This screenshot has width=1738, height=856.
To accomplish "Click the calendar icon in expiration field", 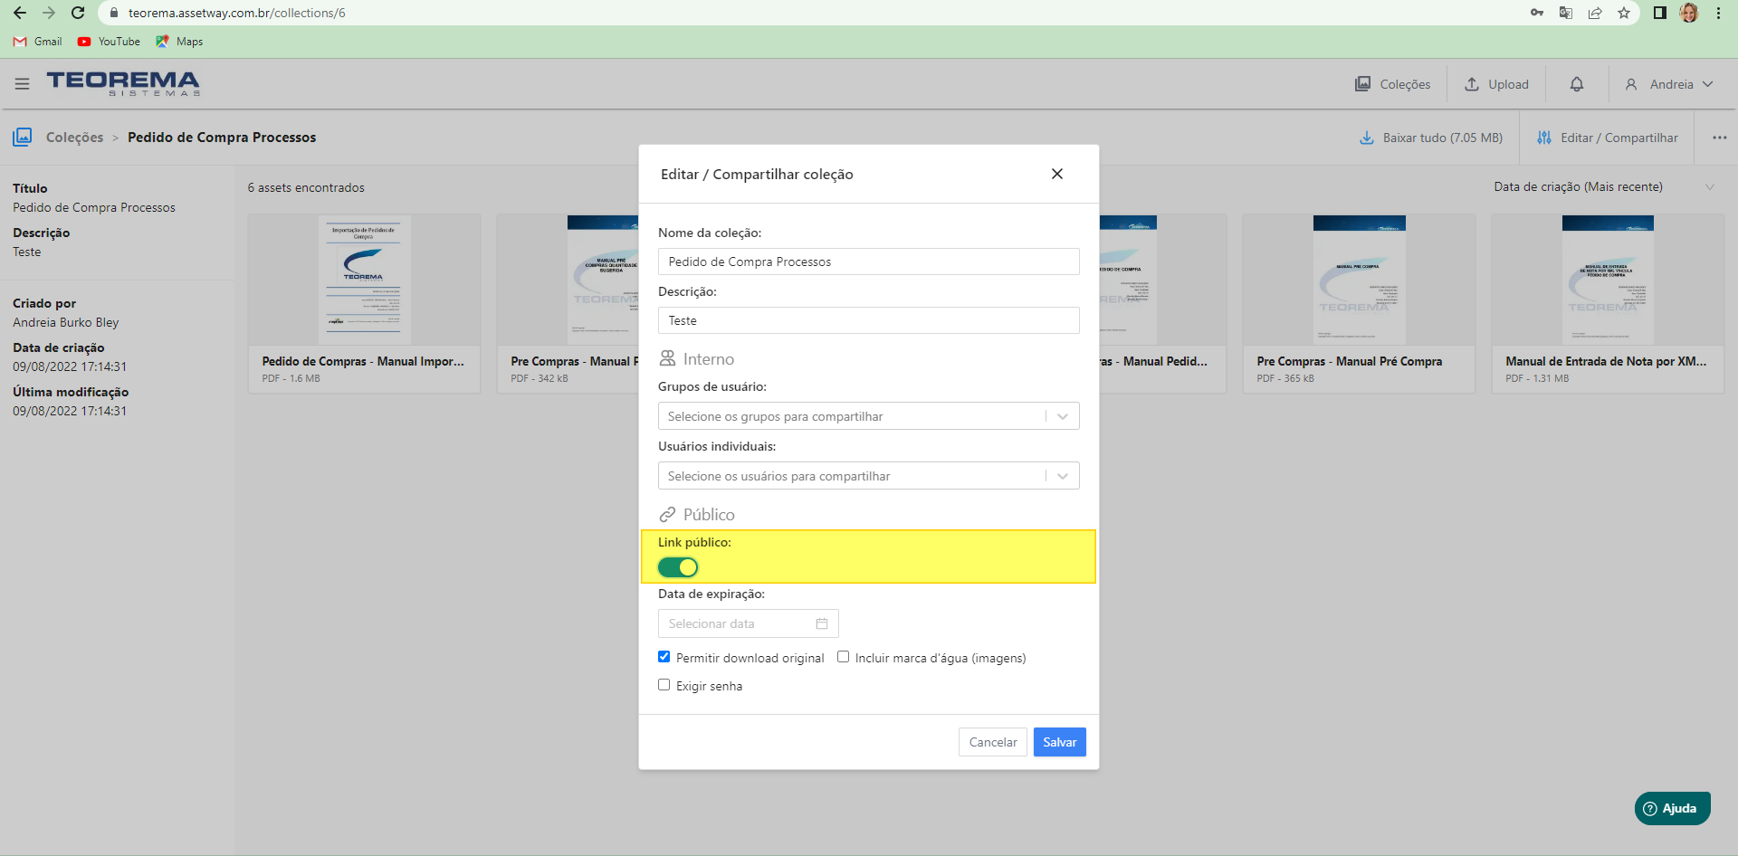I will click(822, 623).
